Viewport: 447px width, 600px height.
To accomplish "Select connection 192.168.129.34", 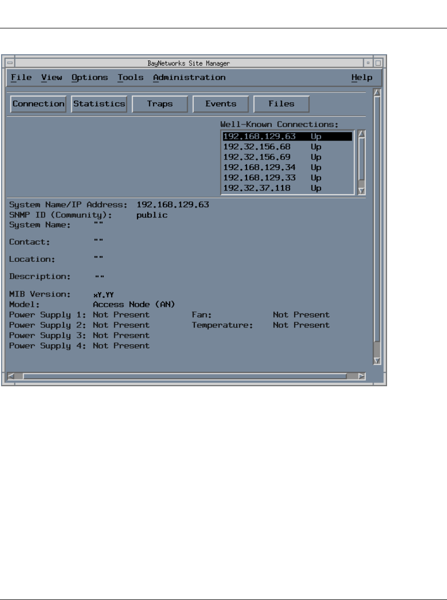I will pyautogui.click(x=287, y=168).
